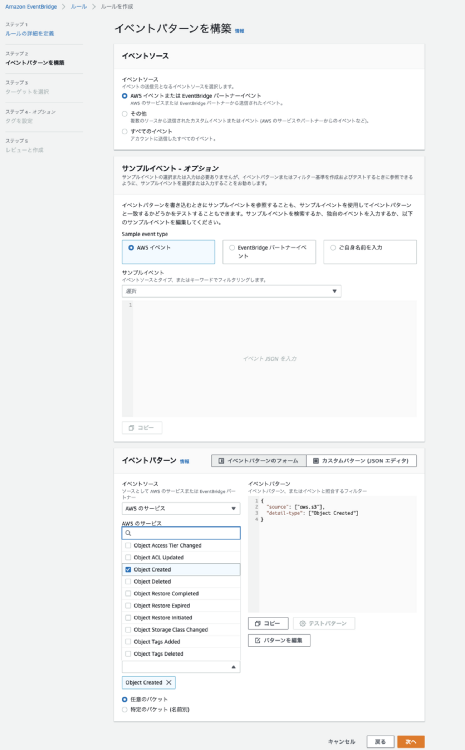Check Object Restore Completed
This screenshot has height=750, width=465.
(128, 594)
